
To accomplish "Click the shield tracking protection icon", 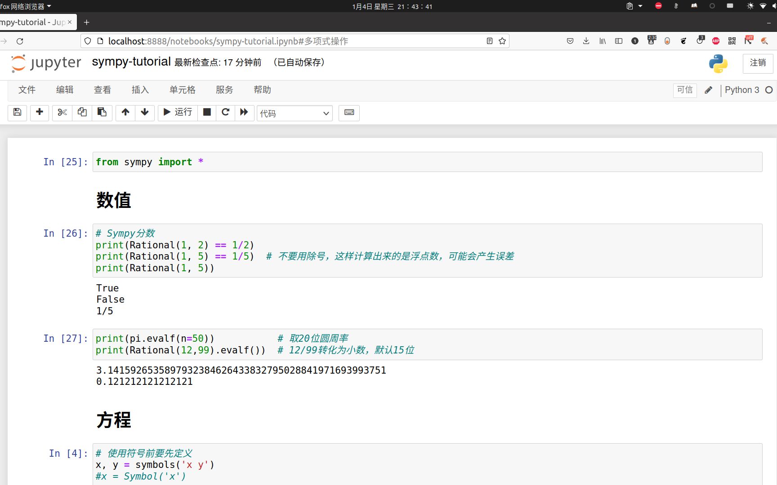I will [88, 41].
